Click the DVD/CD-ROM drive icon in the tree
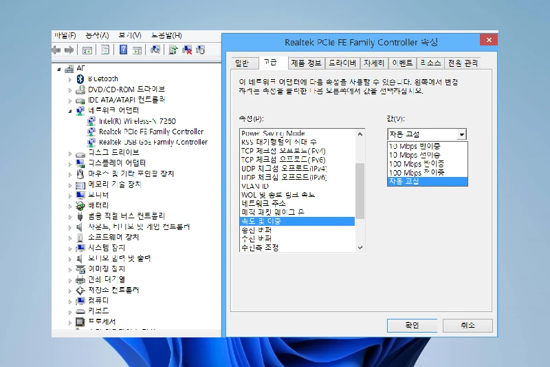550x367 pixels. point(80,90)
